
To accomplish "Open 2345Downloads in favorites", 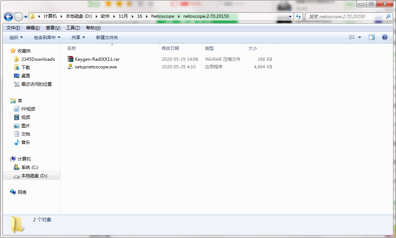I will pos(38,59).
